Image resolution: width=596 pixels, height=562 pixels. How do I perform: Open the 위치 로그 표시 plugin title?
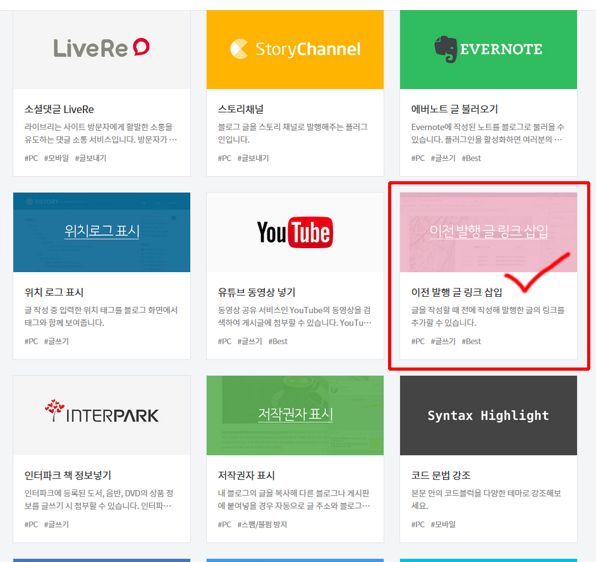tap(54, 292)
